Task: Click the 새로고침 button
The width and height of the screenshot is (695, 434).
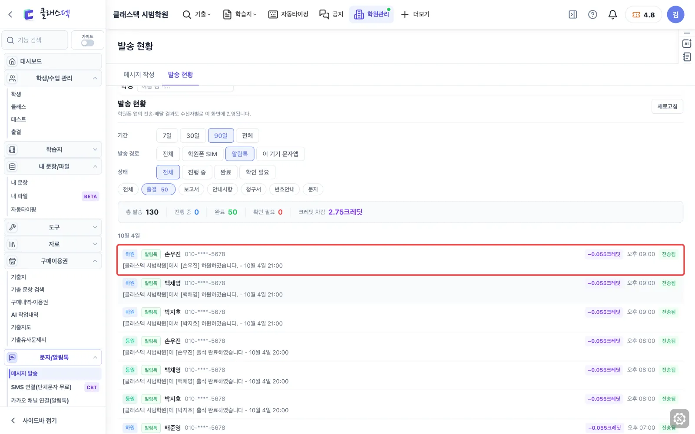Action: point(667,106)
